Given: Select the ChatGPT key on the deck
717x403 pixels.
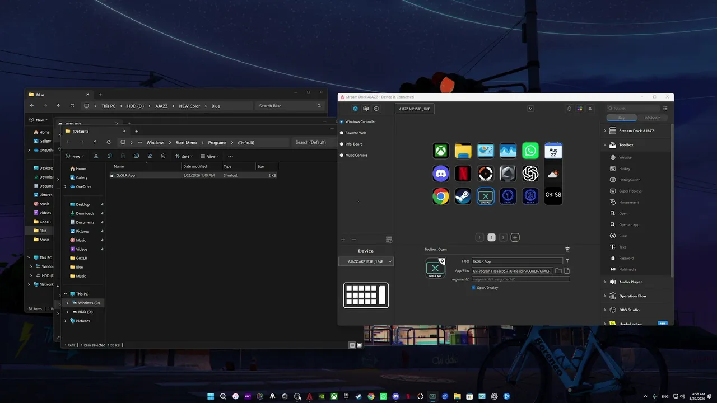Looking at the screenshot, I should tap(530, 174).
